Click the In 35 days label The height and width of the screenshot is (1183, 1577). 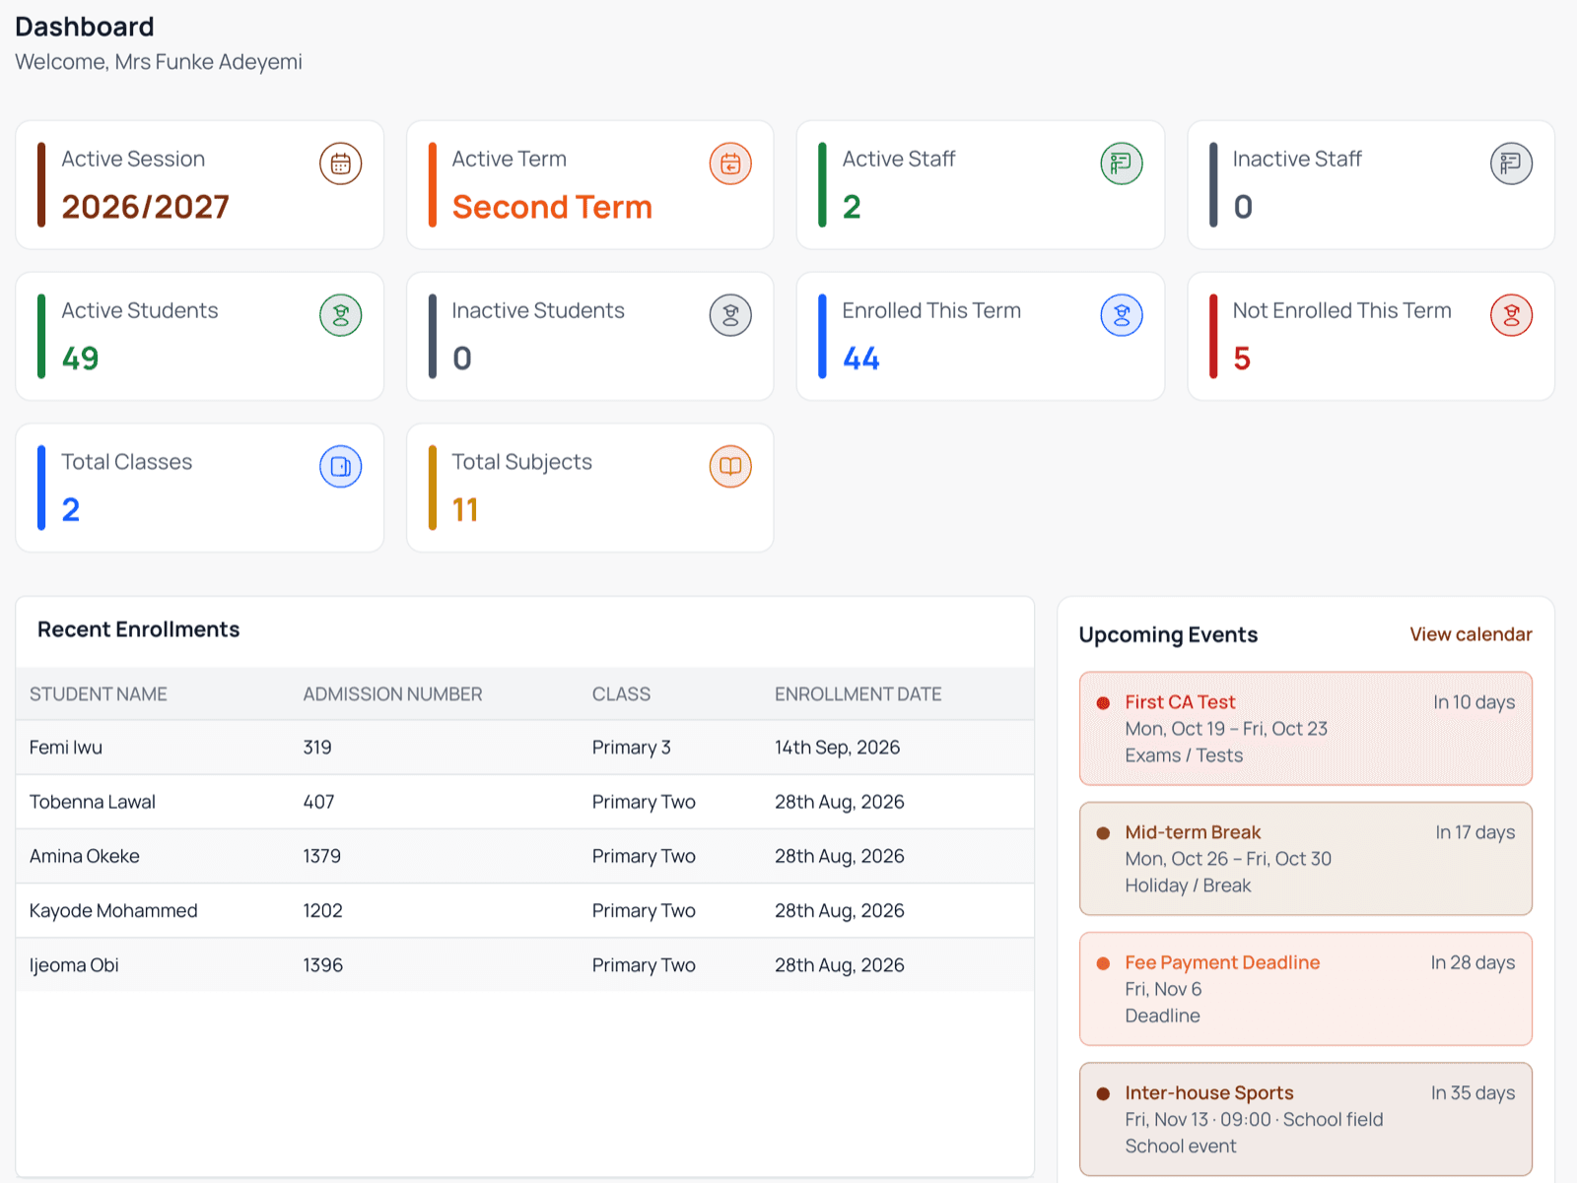coord(1474,1093)
